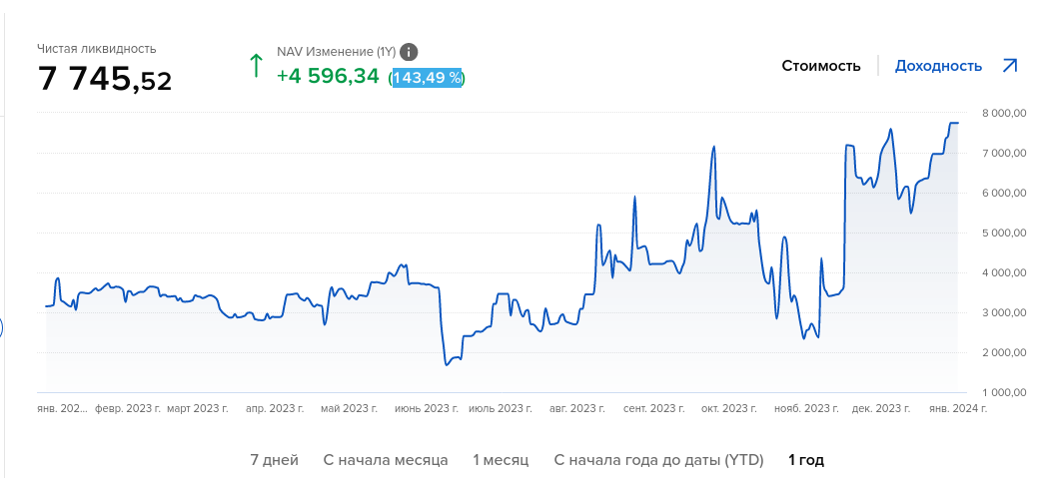The height and width of the screenshot is (478, 1047).
Task: Click the green up-arrow trend icon
Action: 256,66
